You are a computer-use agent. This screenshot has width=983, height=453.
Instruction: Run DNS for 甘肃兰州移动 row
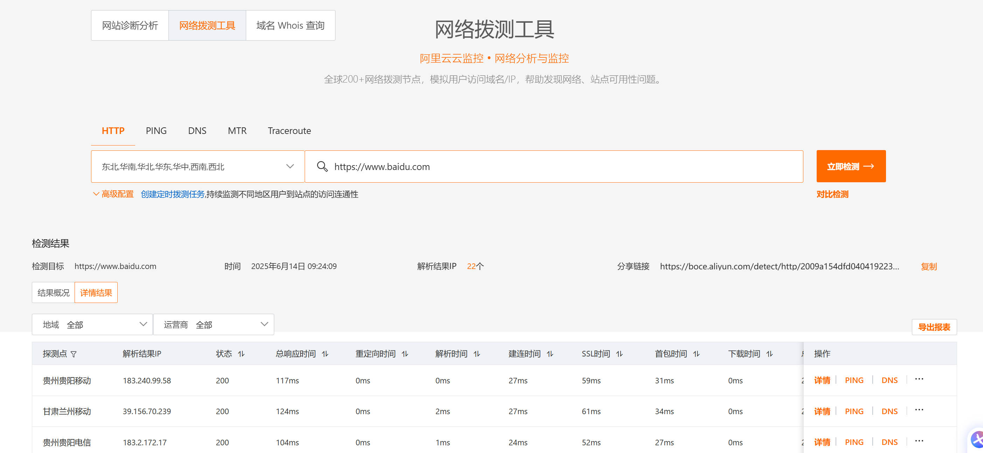(889, 411)
